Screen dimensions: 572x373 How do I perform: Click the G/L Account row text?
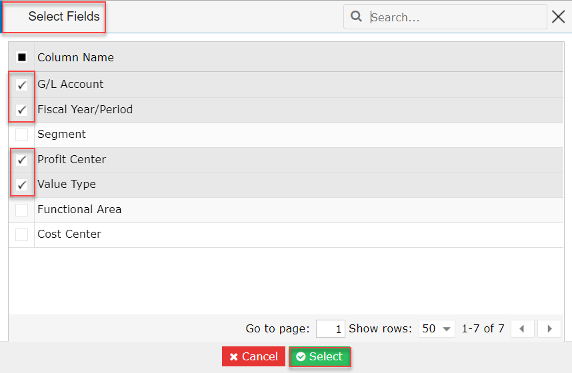[71, 84]
